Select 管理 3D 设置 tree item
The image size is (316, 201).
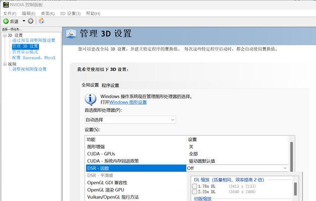[x=25, y=46]
